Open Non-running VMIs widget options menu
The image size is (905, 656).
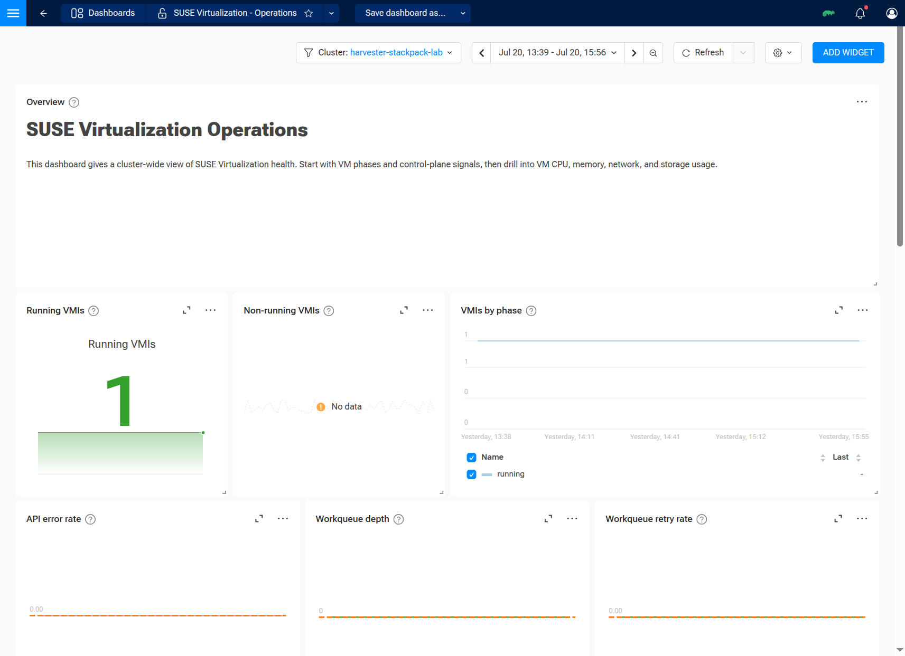click(428, 310)
